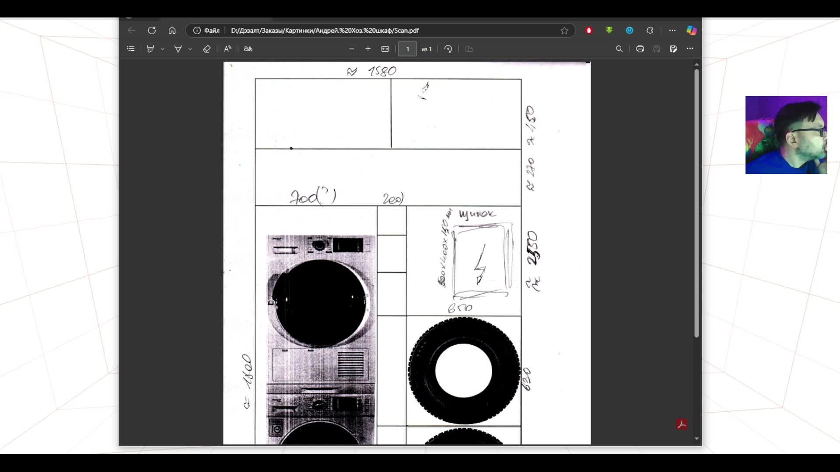The image size is (840, 472).
Task: Click the page number input field
Action: [x=407, y=49]
